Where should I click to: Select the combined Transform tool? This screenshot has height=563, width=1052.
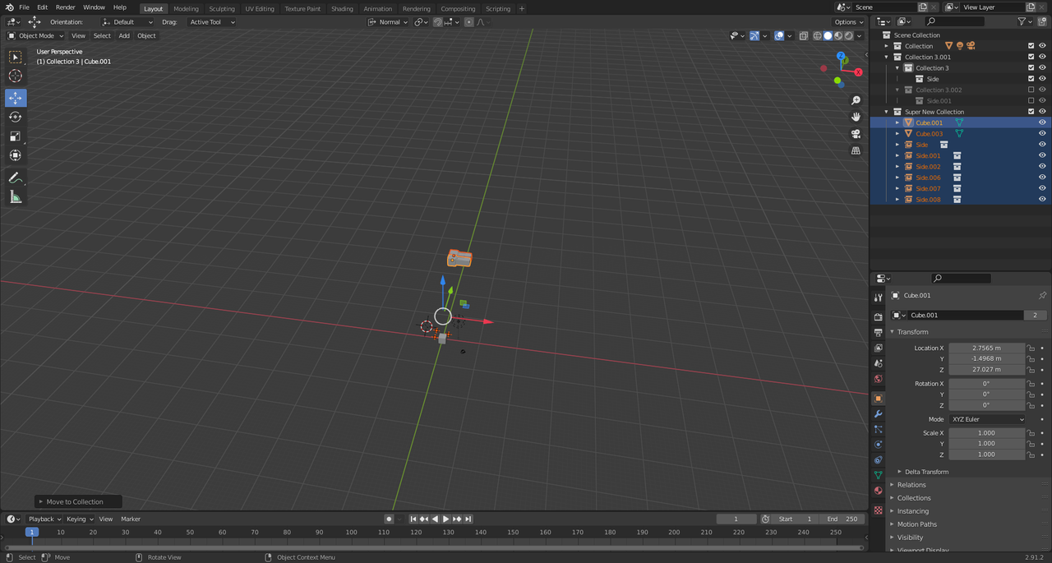pos(16,155)
